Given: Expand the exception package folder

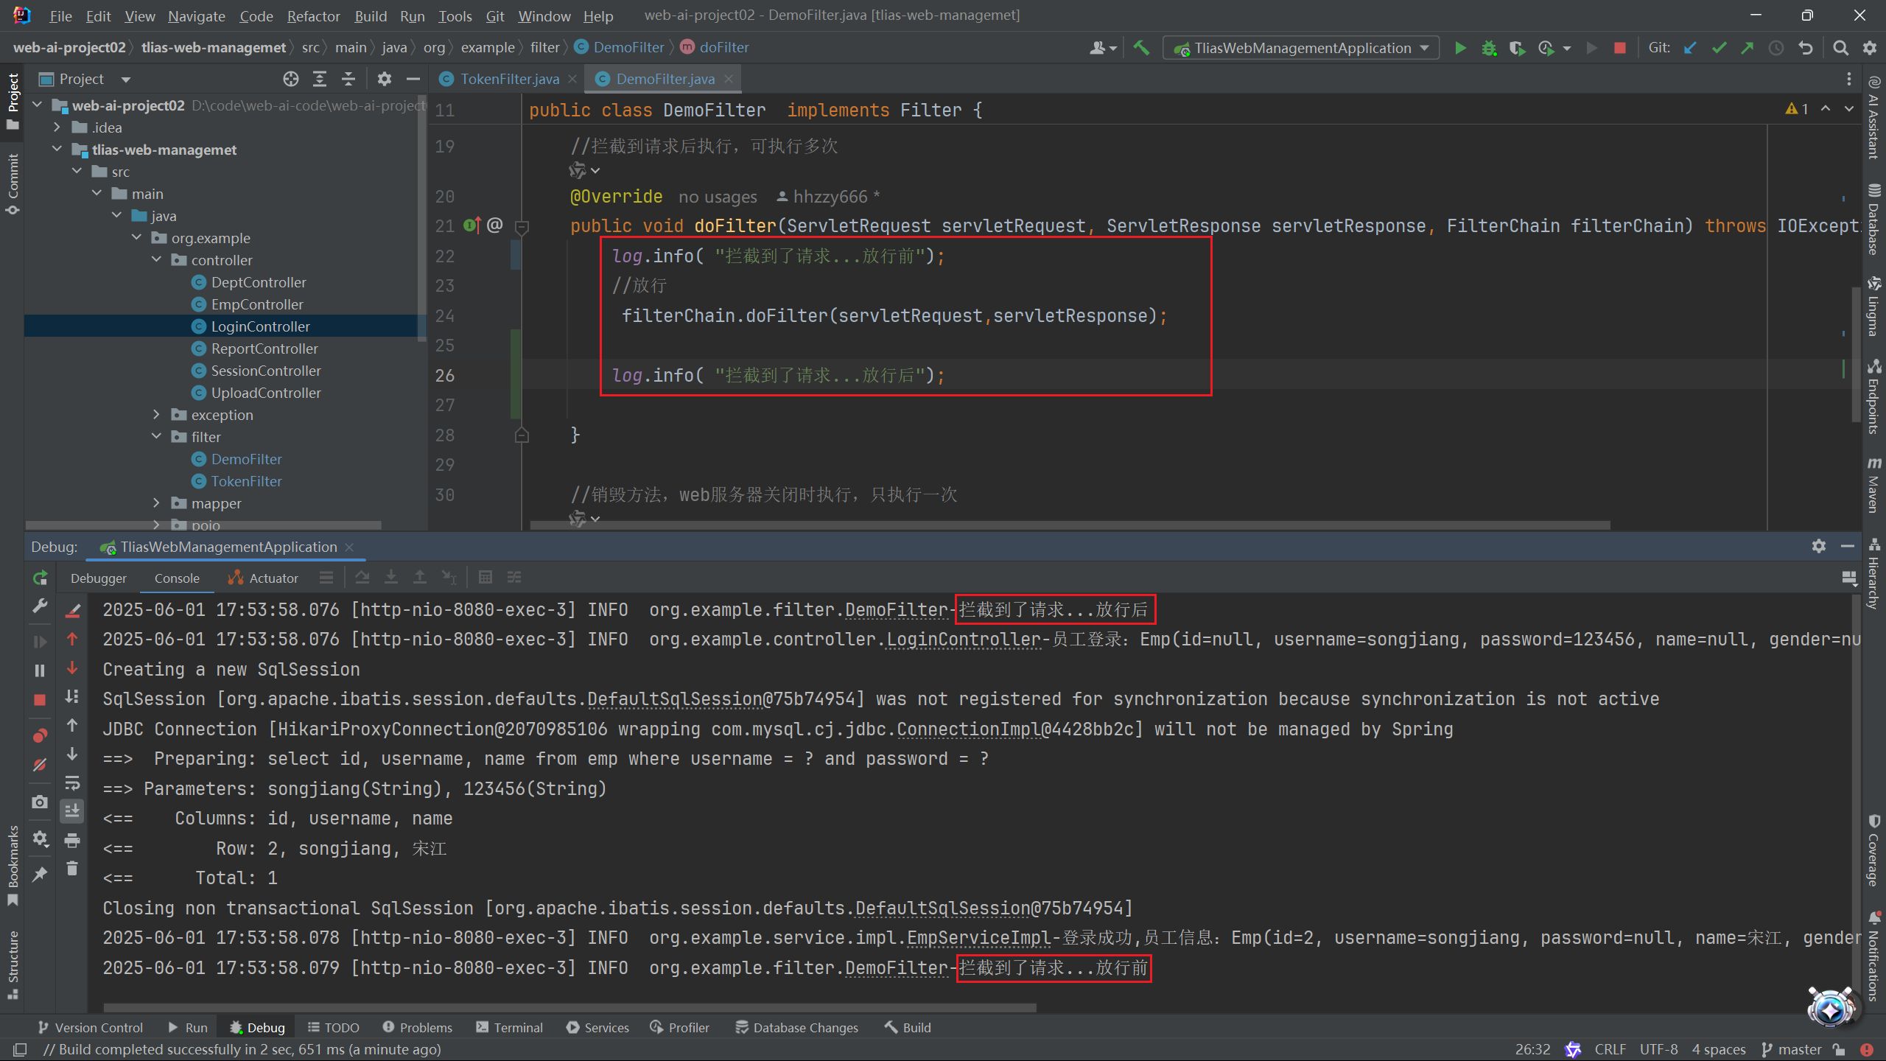Looking at the screenshot, I should (156, 415).
